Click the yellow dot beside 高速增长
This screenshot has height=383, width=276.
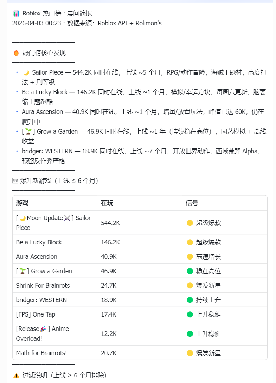click(190, 257)
